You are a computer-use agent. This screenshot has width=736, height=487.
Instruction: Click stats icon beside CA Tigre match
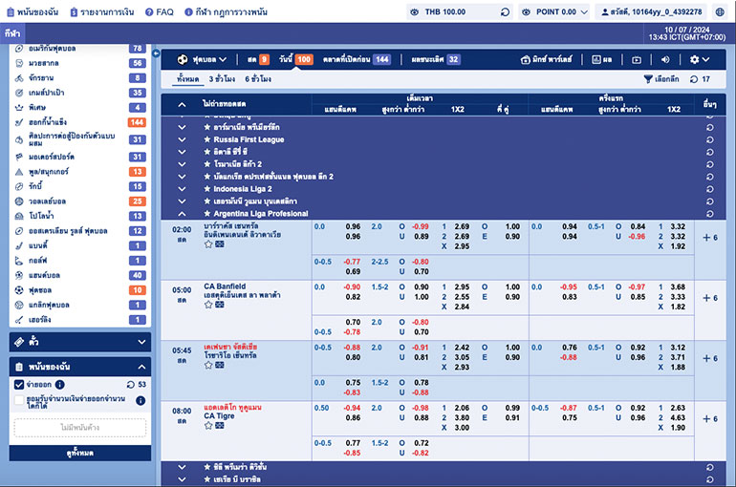coord(220,428)
